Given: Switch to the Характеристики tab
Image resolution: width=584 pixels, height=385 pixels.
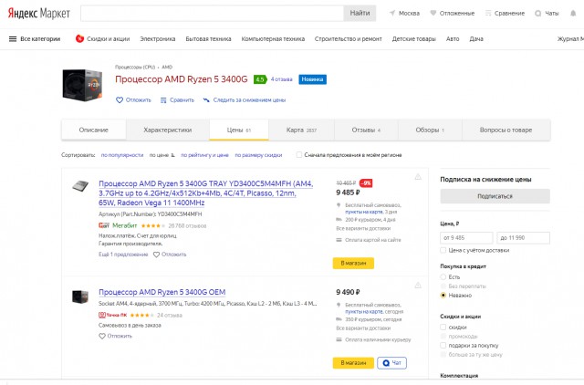Looking at the screenshot, I should [168, 130].
